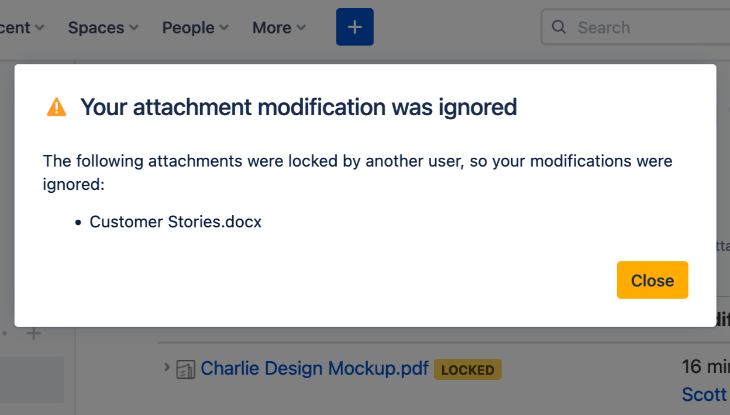Viewport: 730px width, 415px height.
Task: Close the attachment modification warning dialog
Action: (x=652, y=281)
